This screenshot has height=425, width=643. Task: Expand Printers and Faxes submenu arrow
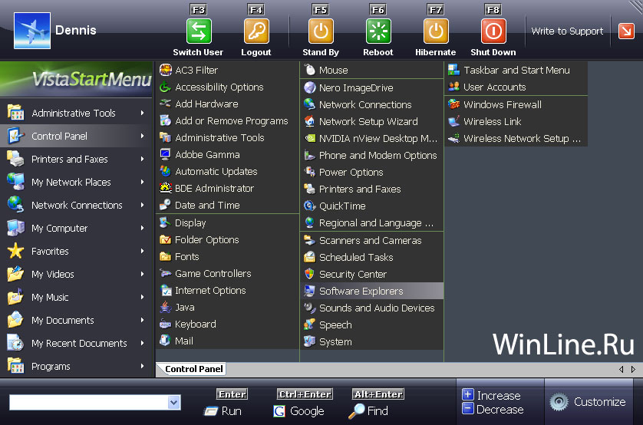point(142,159)
